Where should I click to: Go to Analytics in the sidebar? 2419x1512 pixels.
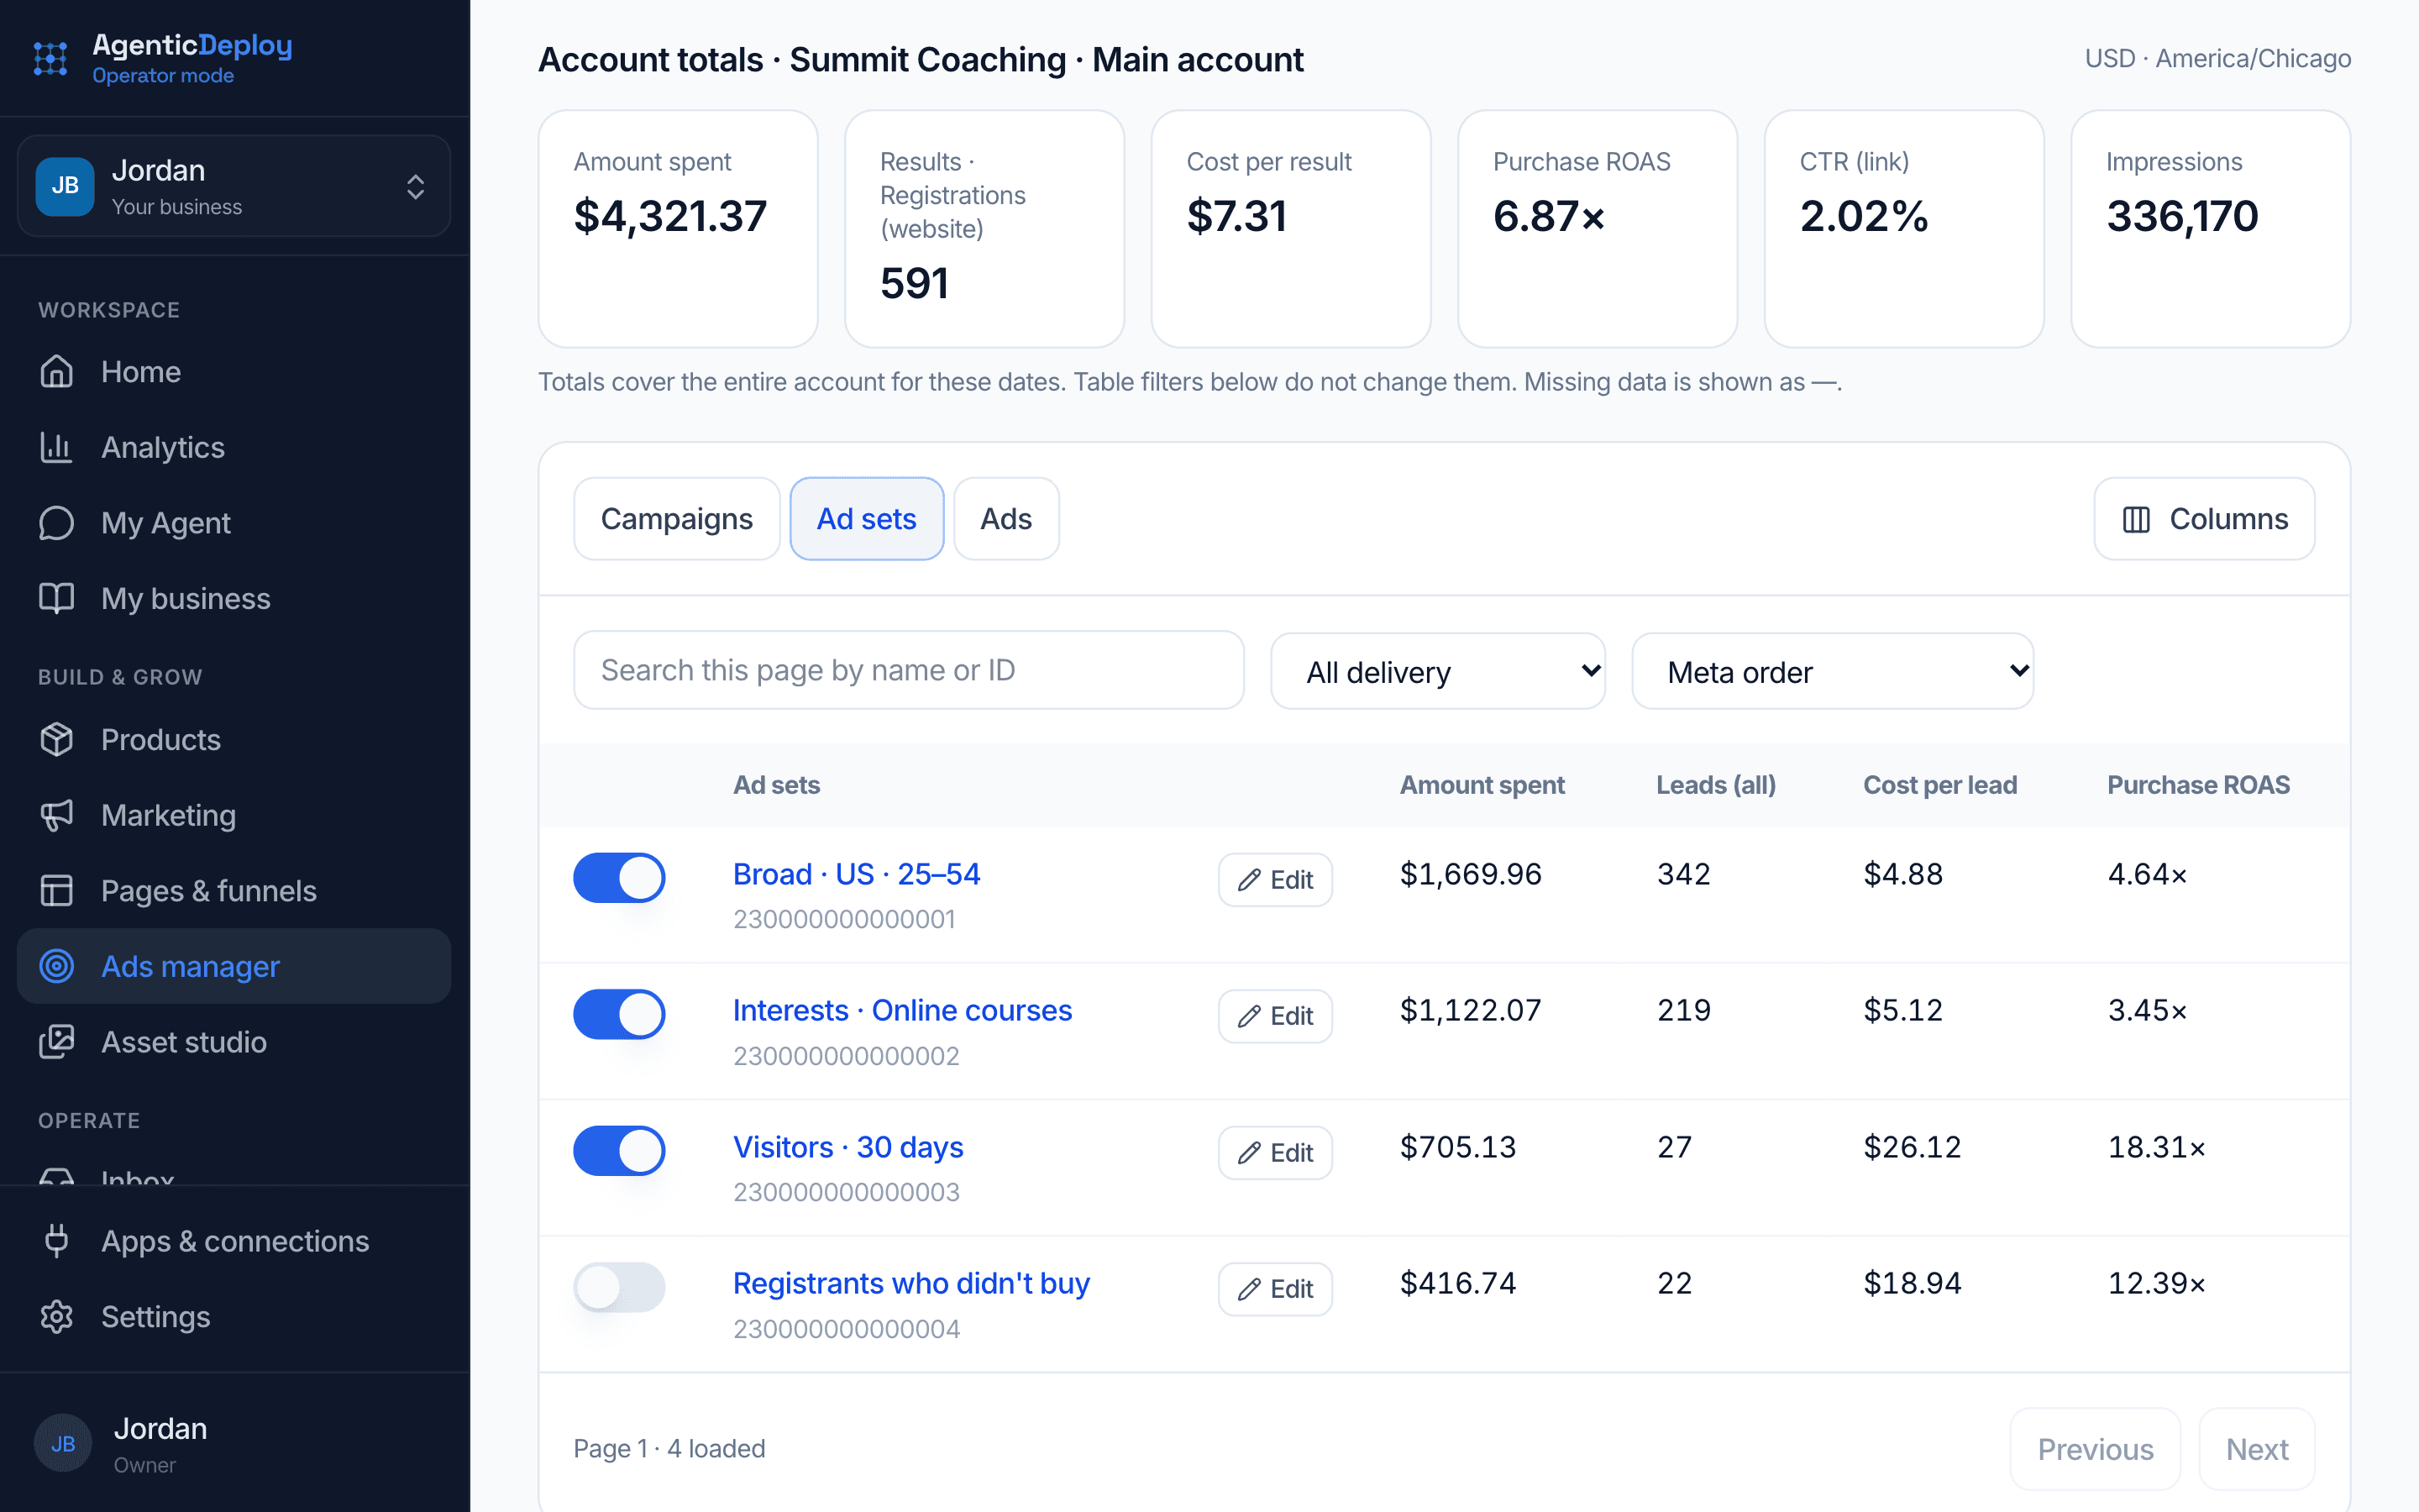tap(234, 447)
